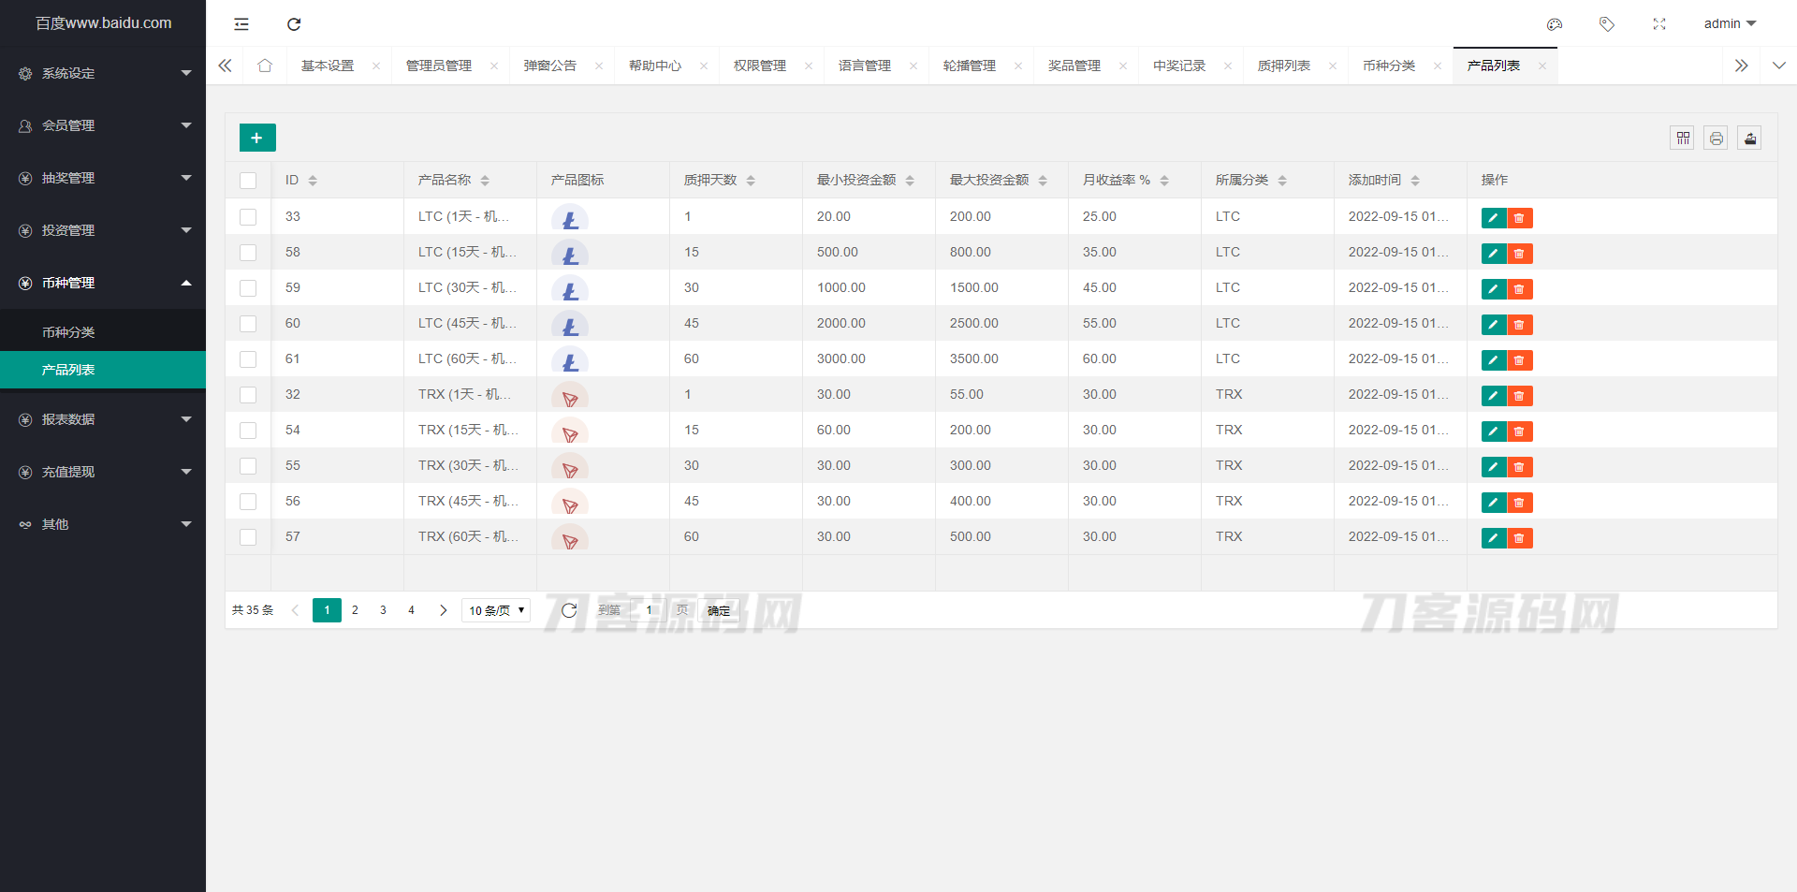Refresh the page using the top reload icon

[x=294, y=24]
